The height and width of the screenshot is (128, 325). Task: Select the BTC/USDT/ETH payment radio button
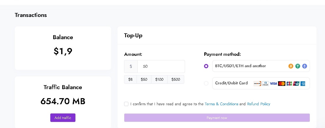tap(206, 66)
